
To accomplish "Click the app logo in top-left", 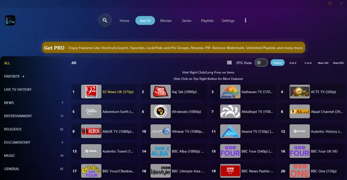I will pyautogui.click(x=10, y=20).
